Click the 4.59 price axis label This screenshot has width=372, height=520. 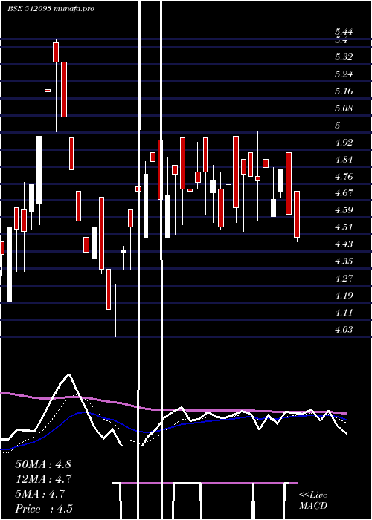click(x=344, y=210)
